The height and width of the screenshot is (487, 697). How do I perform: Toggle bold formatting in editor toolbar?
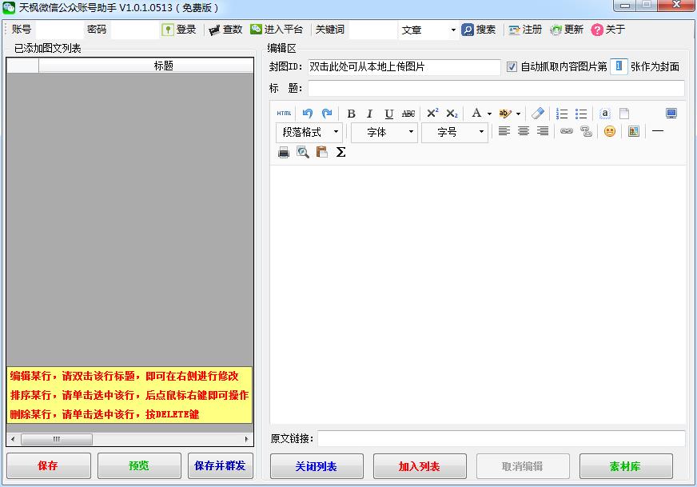(x=351, y=114)
